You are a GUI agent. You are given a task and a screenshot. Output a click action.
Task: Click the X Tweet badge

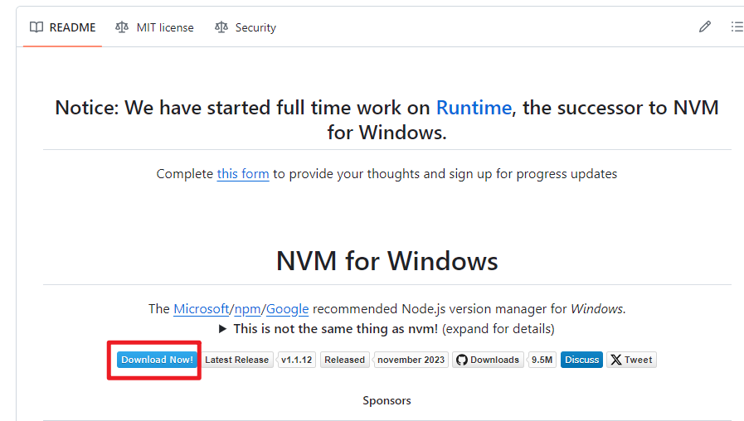[631, 360]
